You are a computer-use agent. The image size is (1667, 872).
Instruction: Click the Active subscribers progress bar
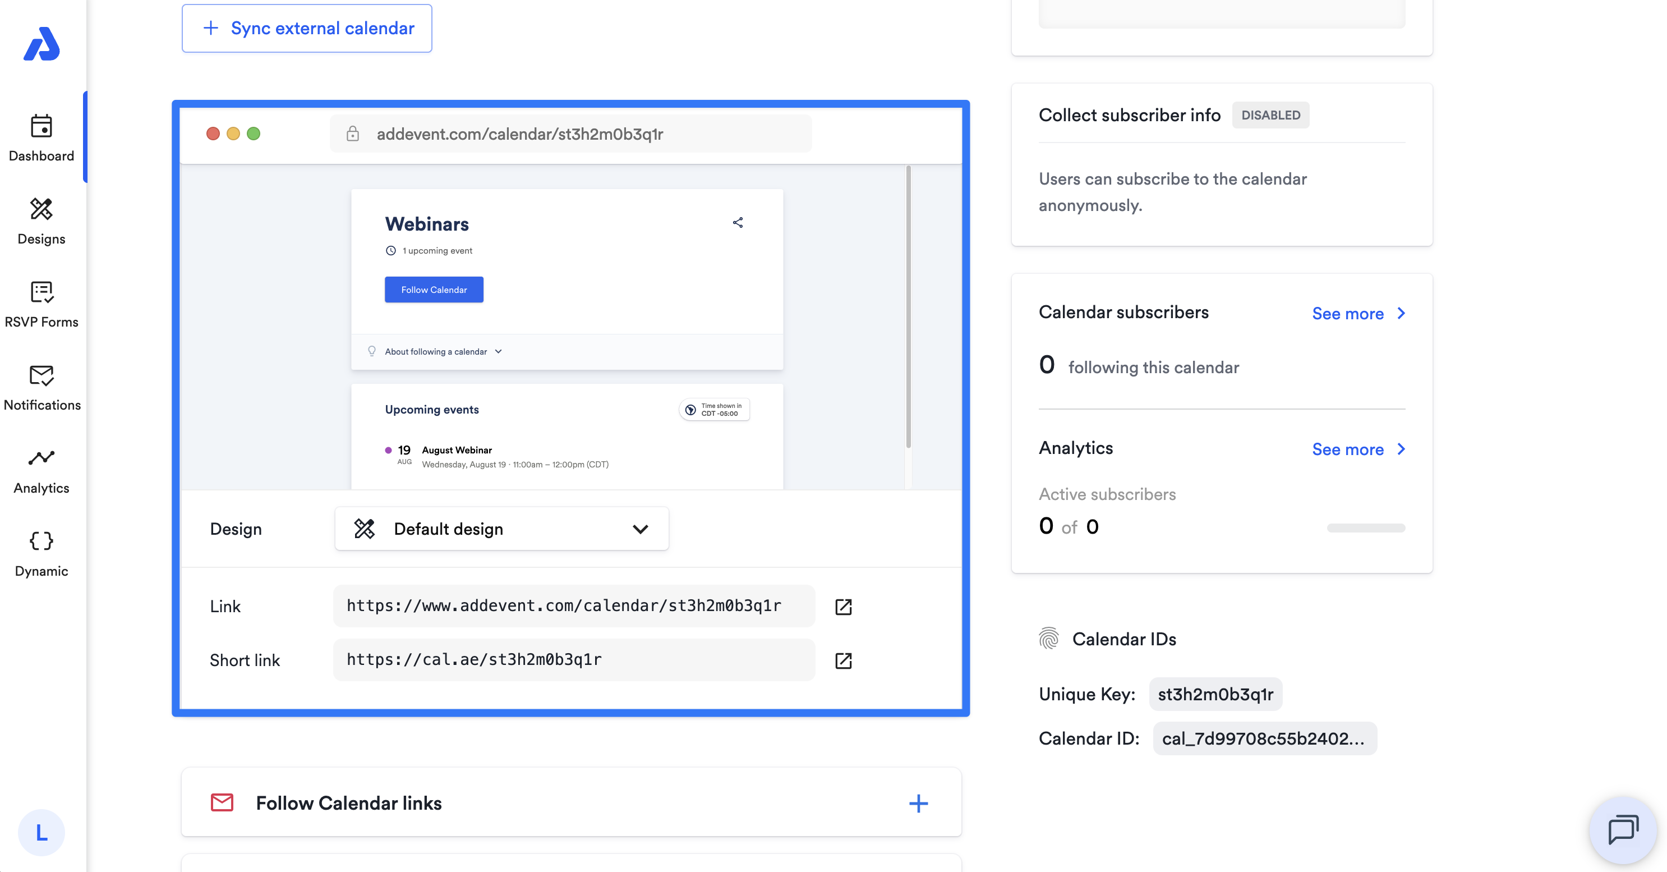[x=1366, y=528]
